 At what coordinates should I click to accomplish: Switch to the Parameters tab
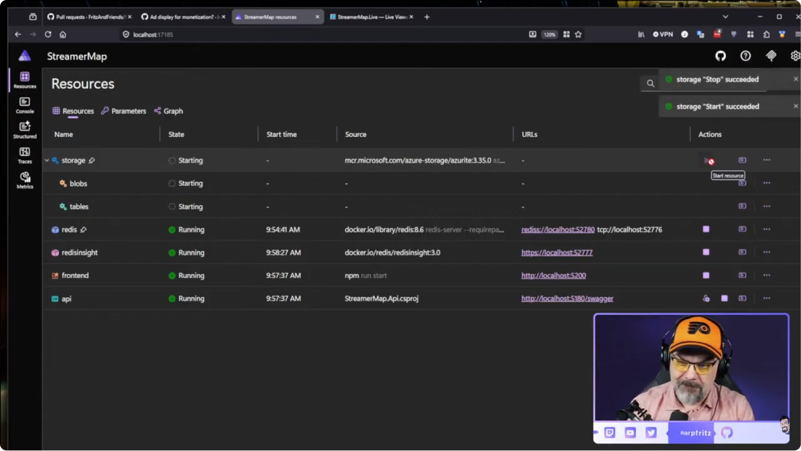(x=124, y=111)
